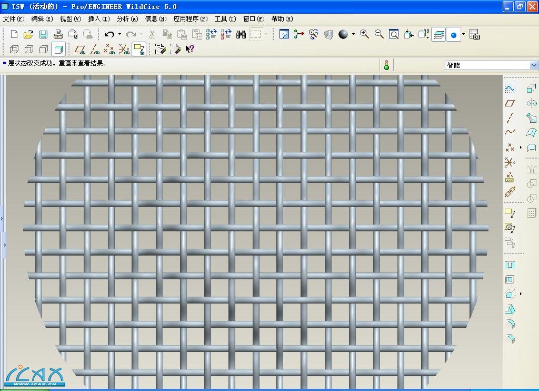539x391 pixels.
Task: Toggle shaded display mode
Action: (x=58, y=50)
